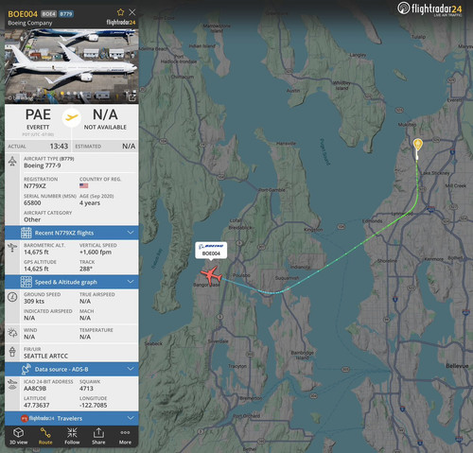Image resolution: width=473 pixels, height=453 pixels.
Task: Open the More options menu
Action: (125, 437)
